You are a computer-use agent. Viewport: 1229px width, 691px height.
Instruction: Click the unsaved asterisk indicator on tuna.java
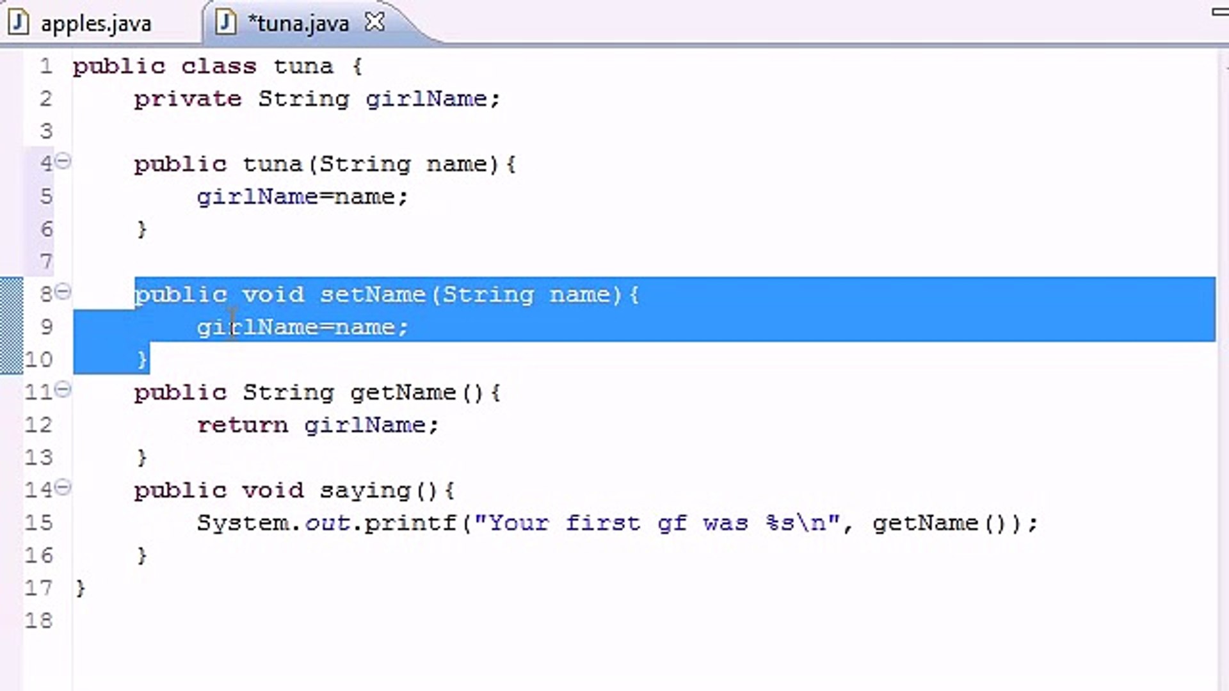pos(254,22)
